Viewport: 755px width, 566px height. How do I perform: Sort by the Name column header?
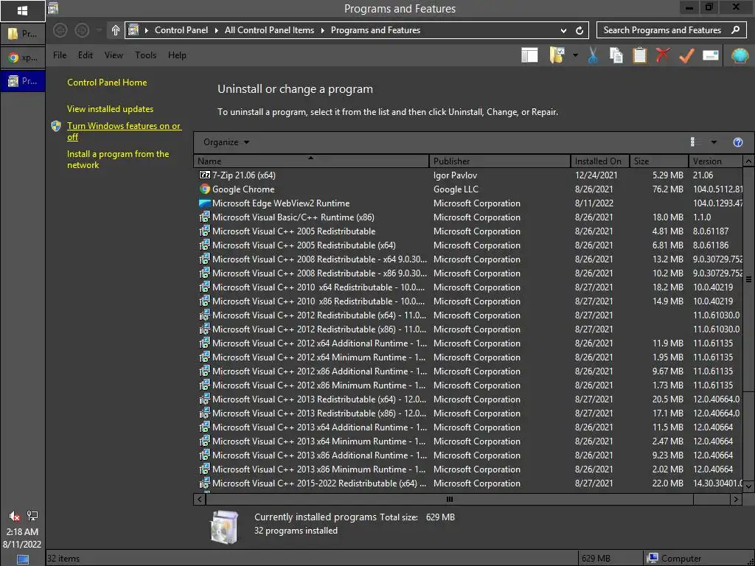click(311, 161)
